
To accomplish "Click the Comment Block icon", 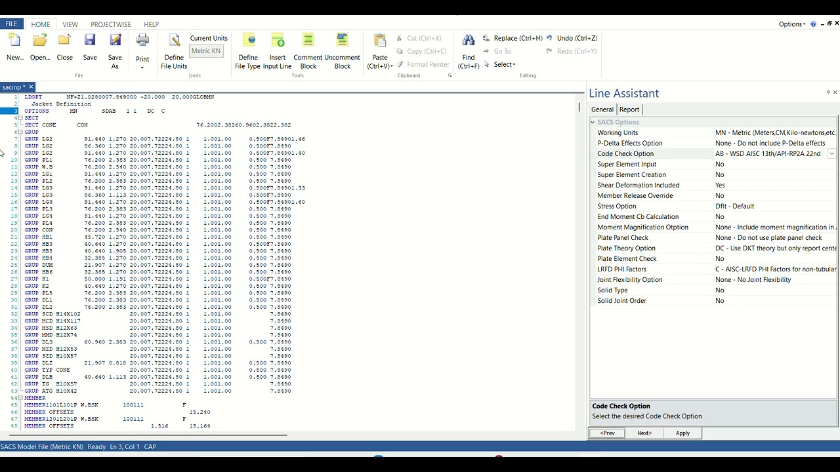I will 308,41.
